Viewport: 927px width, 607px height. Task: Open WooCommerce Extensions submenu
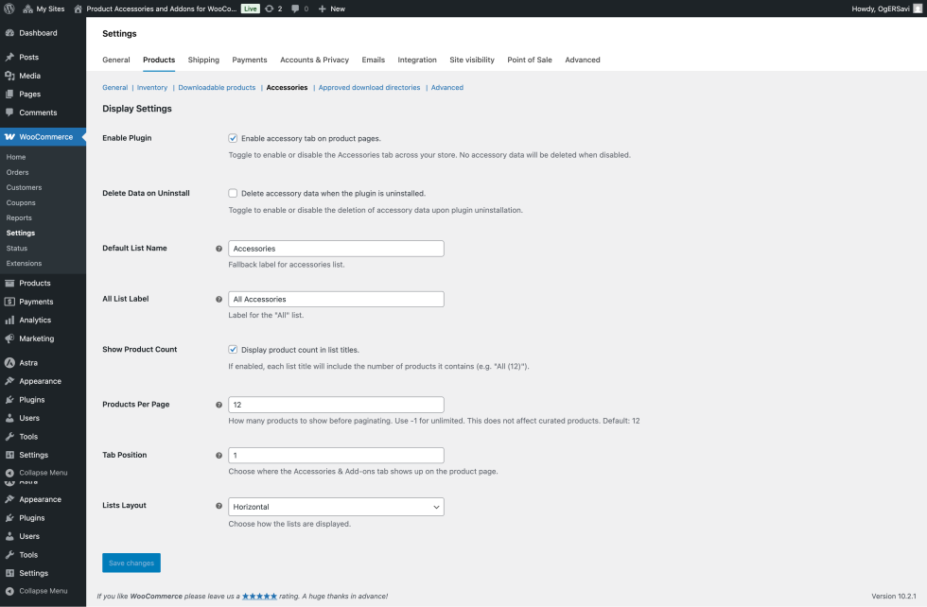[25, 264]
